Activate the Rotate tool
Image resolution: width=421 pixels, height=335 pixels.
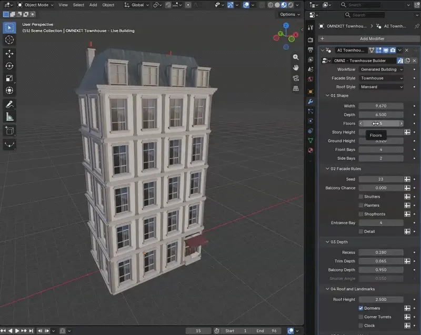(x=9, y=66)
